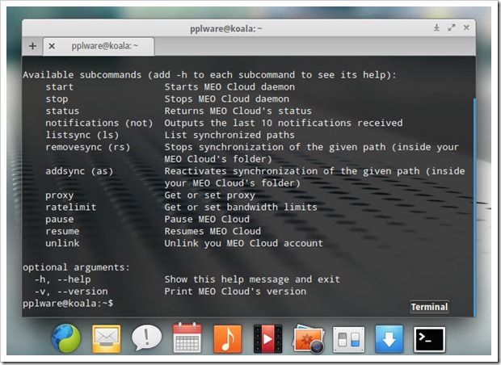Launch the orange Music player icon
Viewport: 501px width, 365px height.
click(x=227, y=338)
